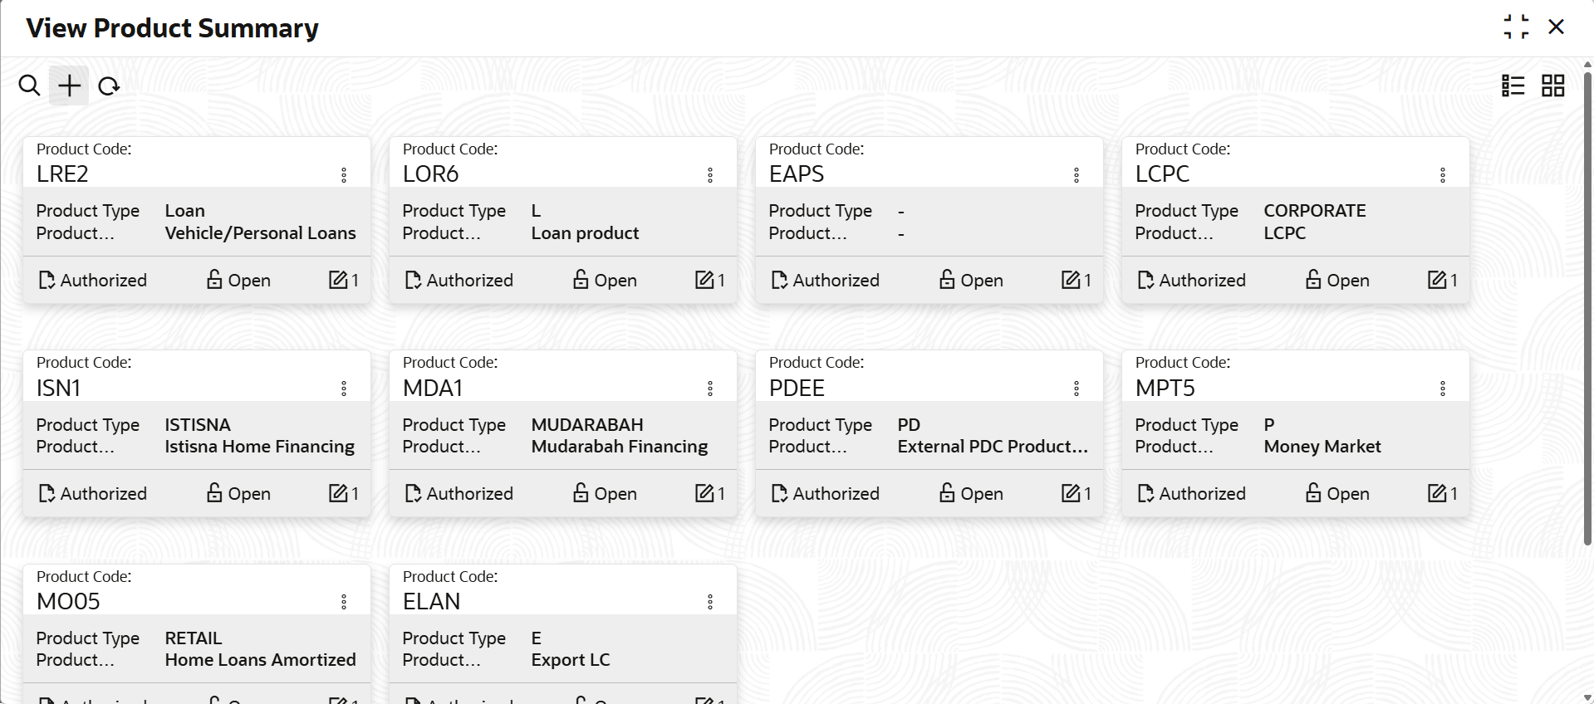1594x704 pixels.
Task: Click the modification count icon on LRE2 card
Action: point(338,280)
